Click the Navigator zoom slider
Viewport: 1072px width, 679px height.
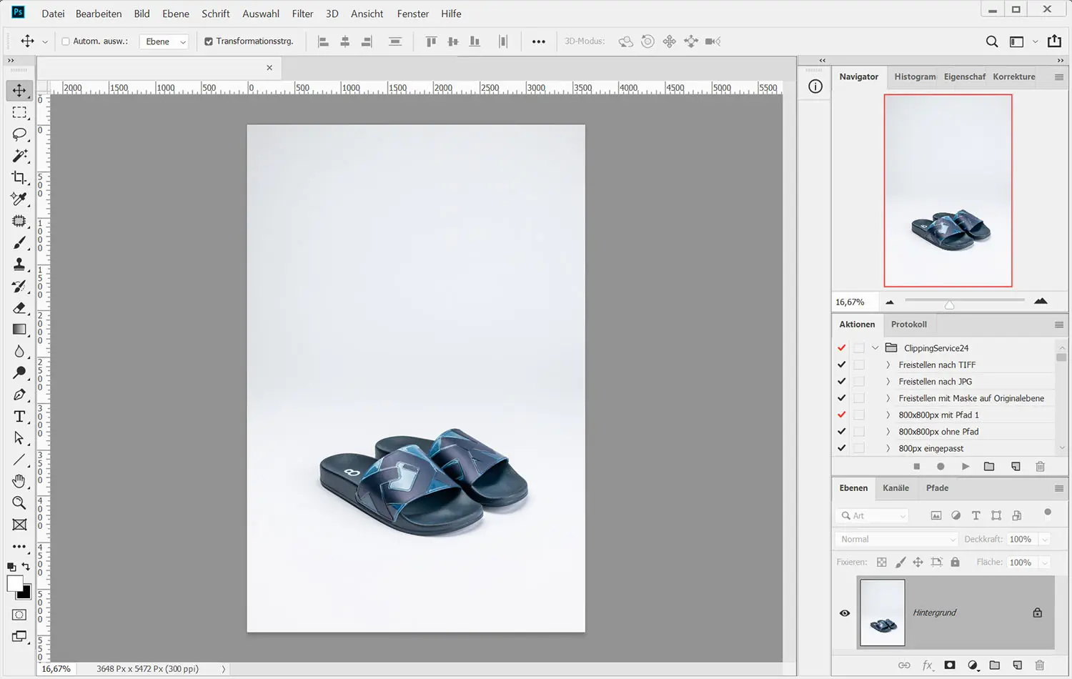click(949, 304)
